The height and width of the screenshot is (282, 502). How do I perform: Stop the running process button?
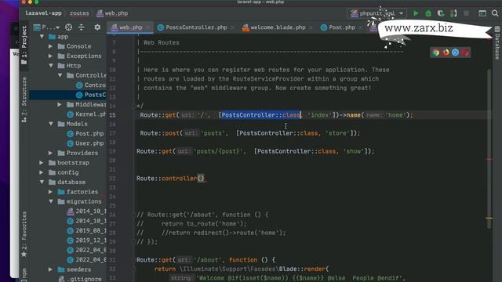466,13
